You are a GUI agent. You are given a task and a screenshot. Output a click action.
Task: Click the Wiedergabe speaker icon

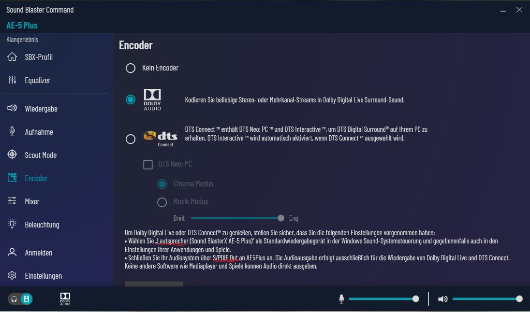12,108
